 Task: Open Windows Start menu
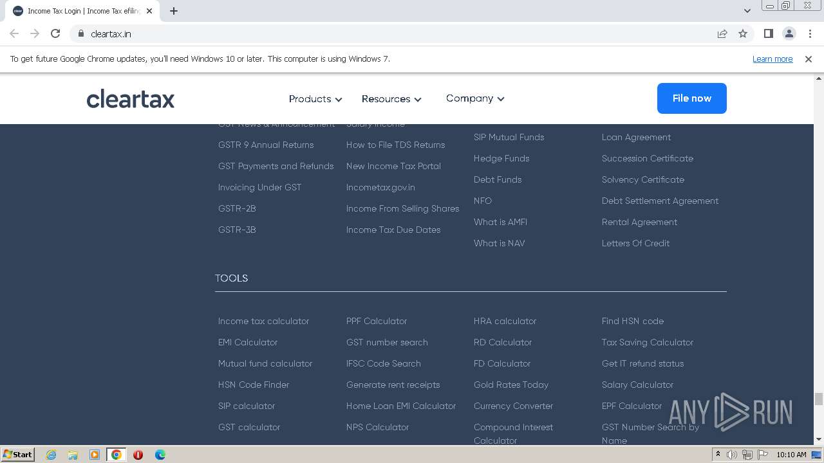(x=17, y=454)
